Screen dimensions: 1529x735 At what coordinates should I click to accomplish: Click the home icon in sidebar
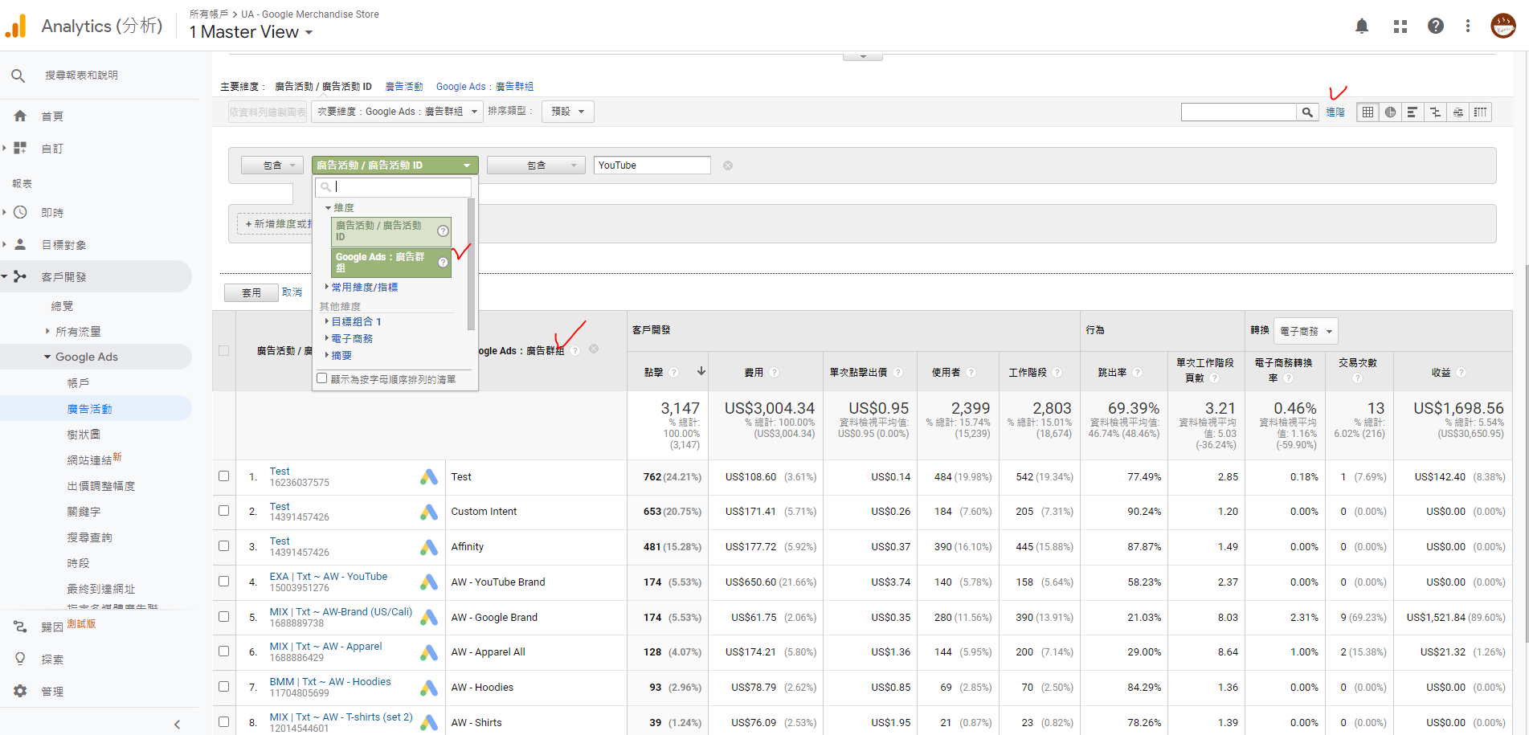[x=20, y=116]
